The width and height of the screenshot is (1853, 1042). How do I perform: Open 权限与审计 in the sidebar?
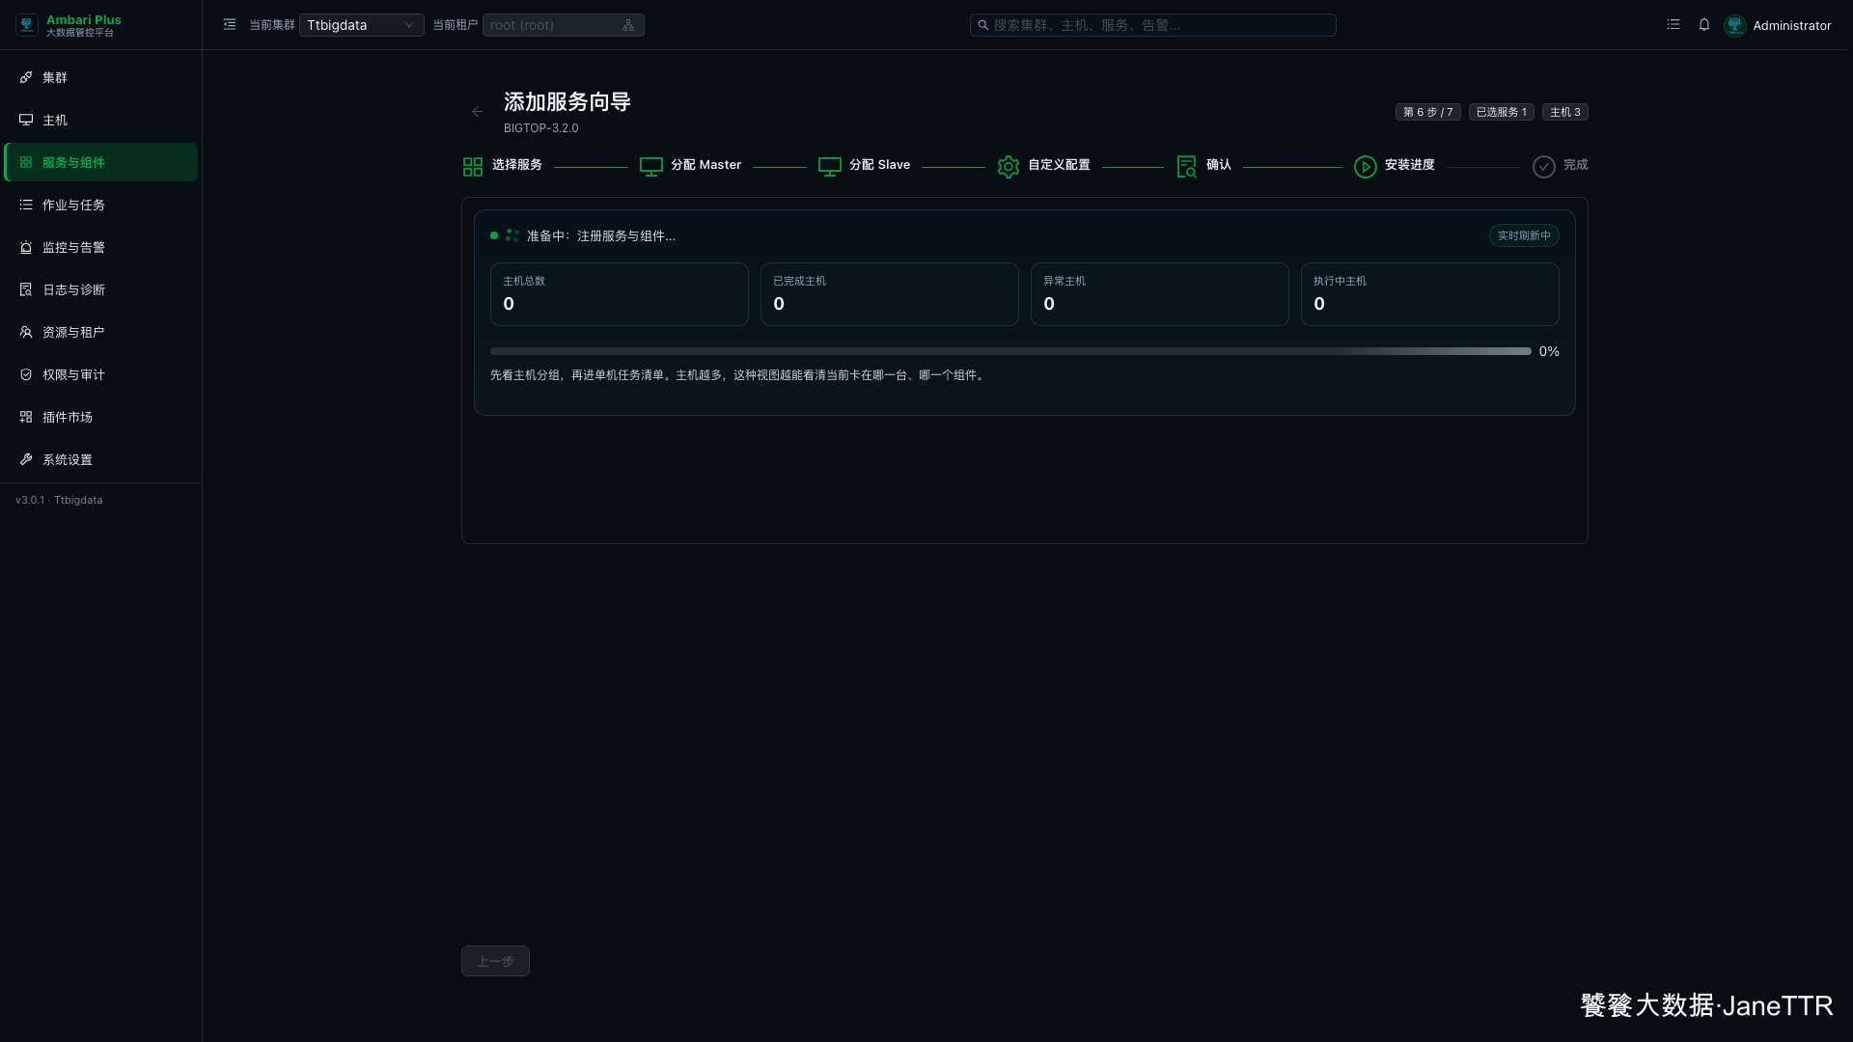coord(101,374)
